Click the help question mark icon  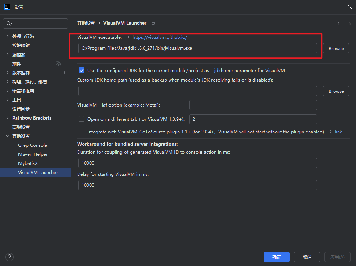point(9,257)
